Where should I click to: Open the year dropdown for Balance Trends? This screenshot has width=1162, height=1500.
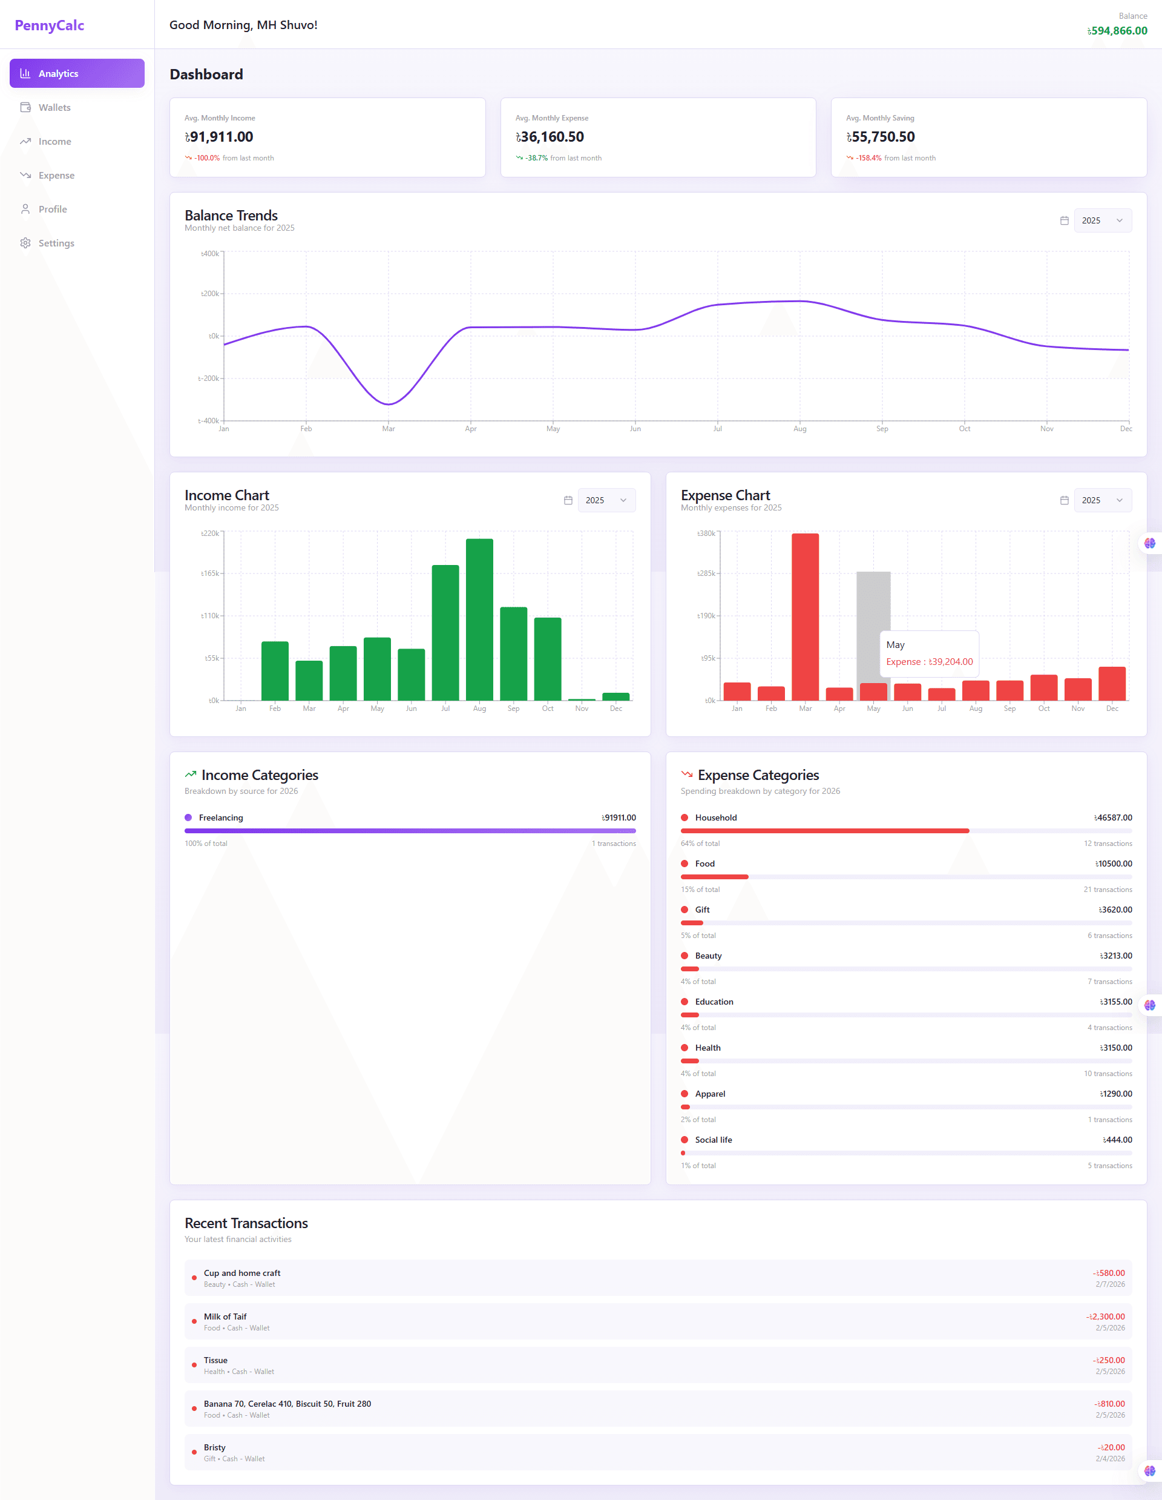[1102, 220]
